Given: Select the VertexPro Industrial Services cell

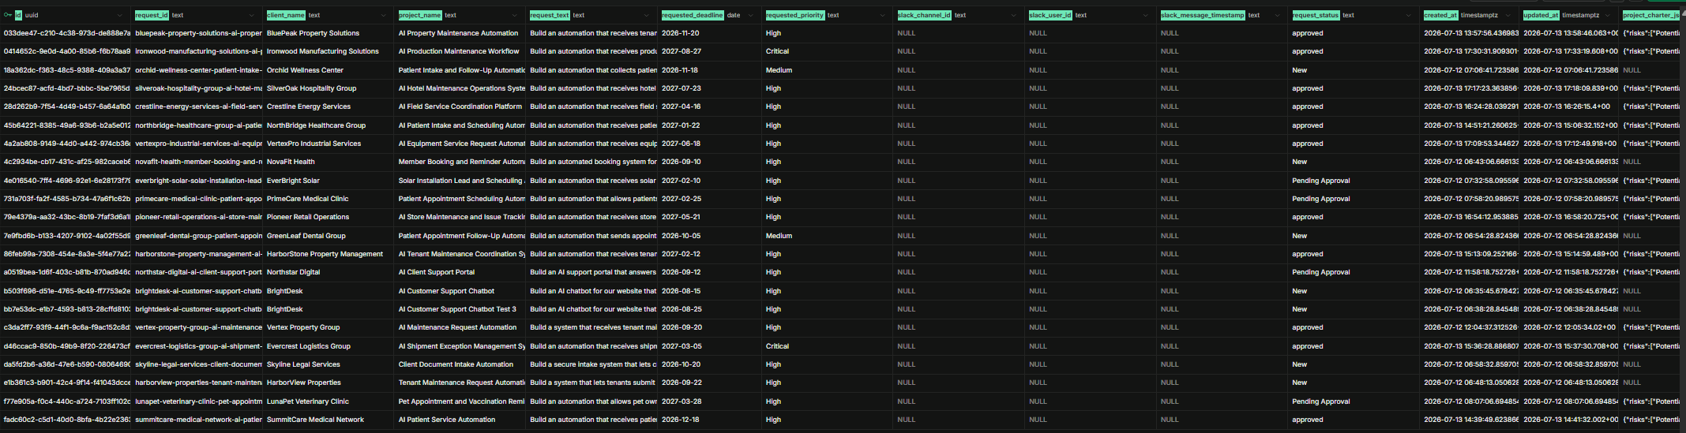Looking at the screenshot, I should 329,144.
